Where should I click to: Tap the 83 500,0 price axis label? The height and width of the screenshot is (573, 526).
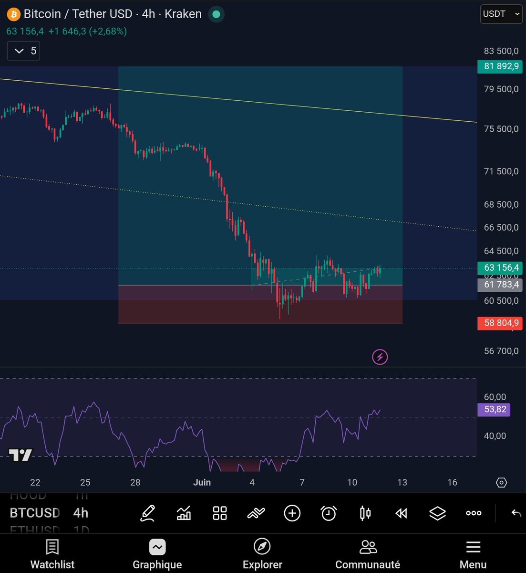click(x=501, y=51)
